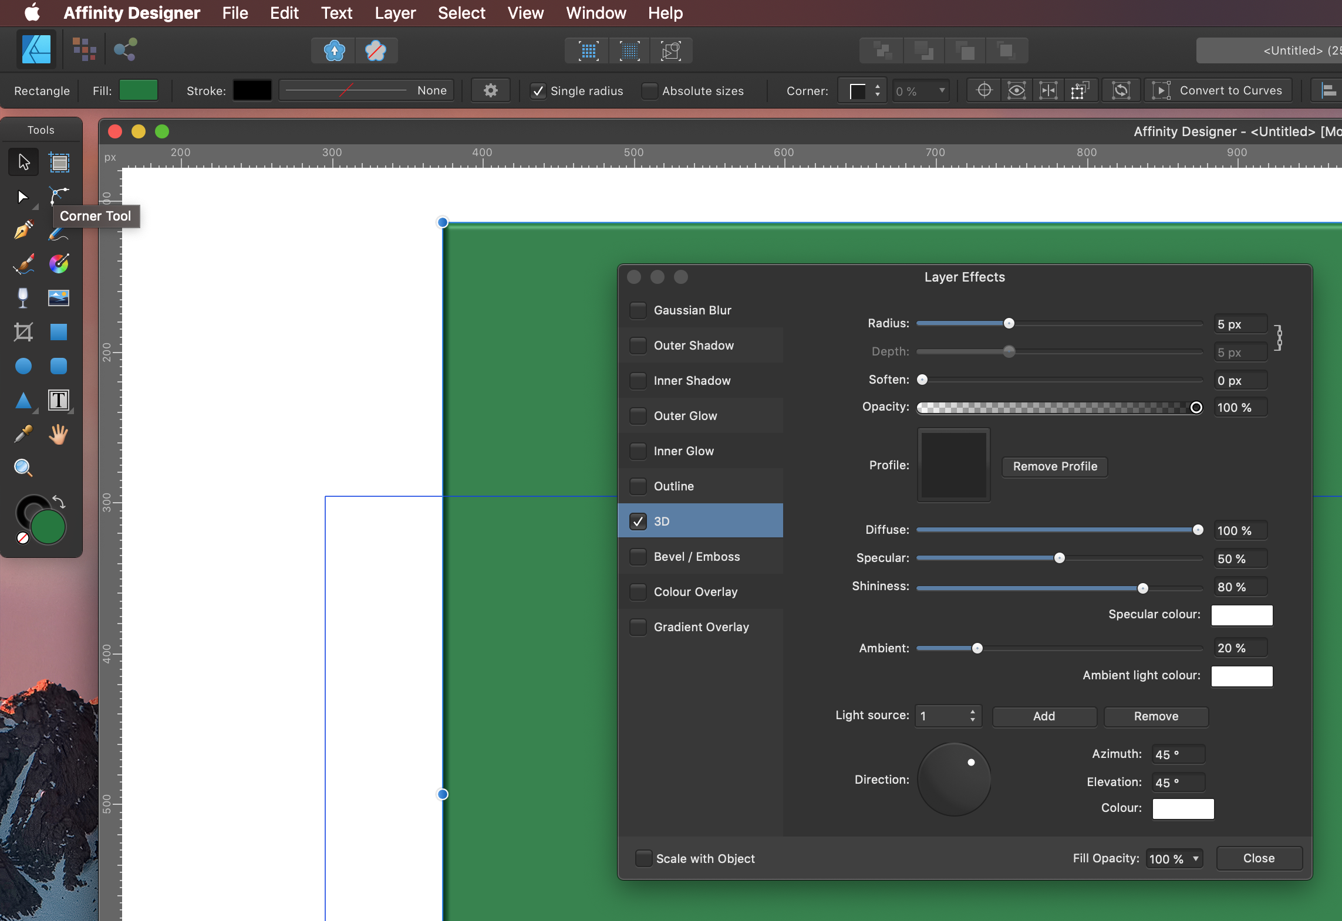Enable the Outline effect checkbox
Viewport: 1342px width, 921px height.
coord(638,486)
